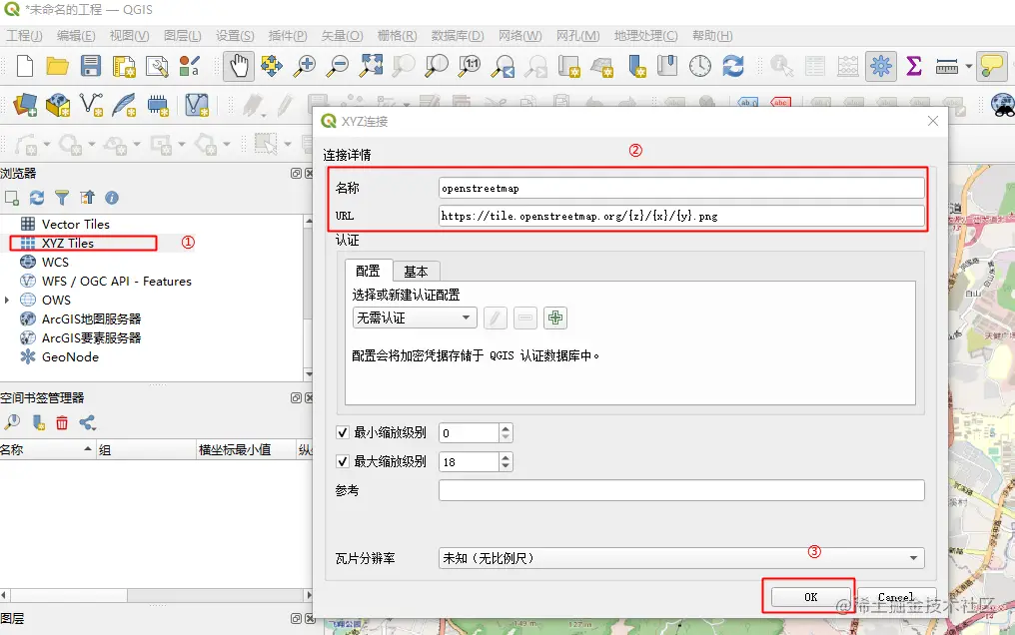
Task: Select Pan Map to Selection tool
Action: (x=272, y=66)
